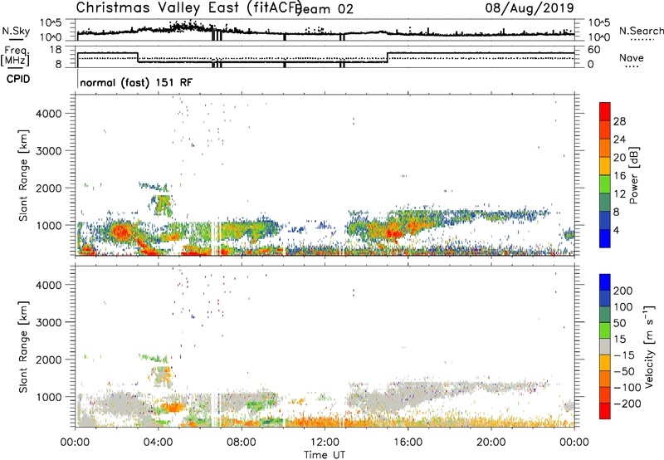Click the '04:00' time tick label
The image size is (664, 460).
click(x=158, y=443)
